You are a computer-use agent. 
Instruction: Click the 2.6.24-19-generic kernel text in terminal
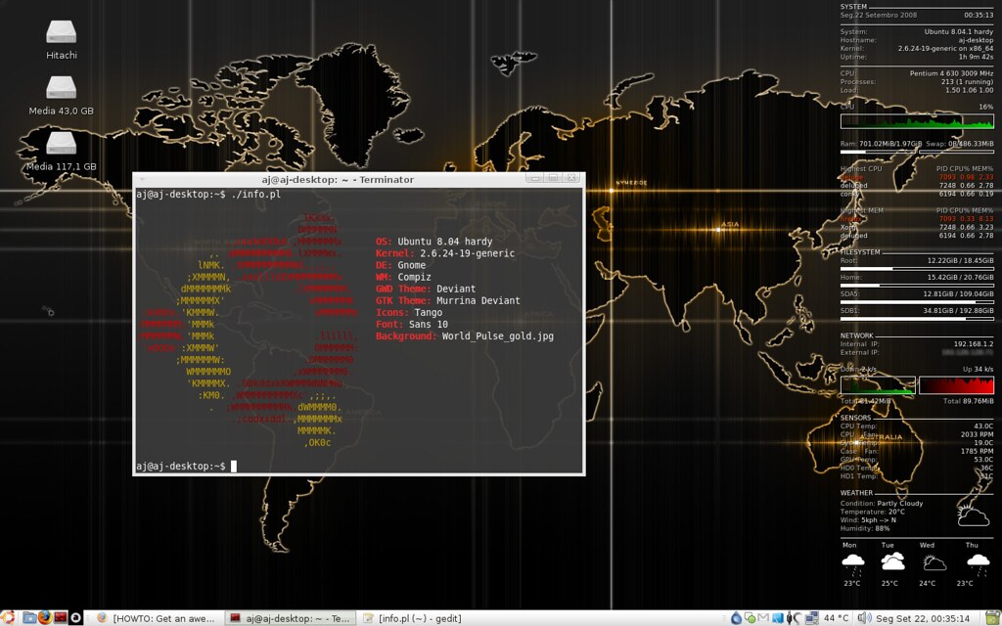tap(467, 253)
